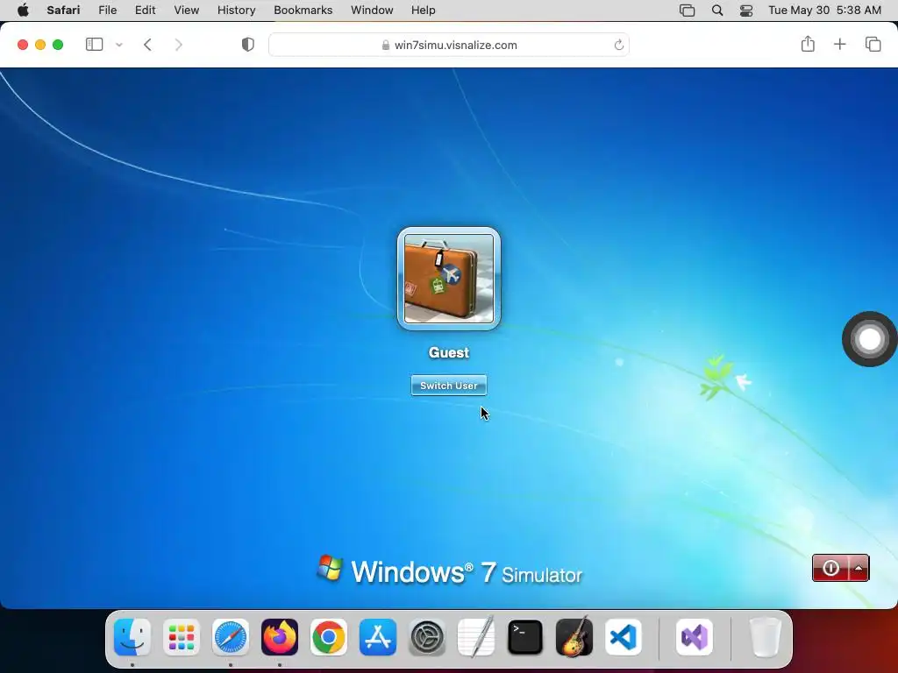The width and height of the screenshot is (898, 673).
Task: Show the tab overview icon
Action: (x=873, y=44)
